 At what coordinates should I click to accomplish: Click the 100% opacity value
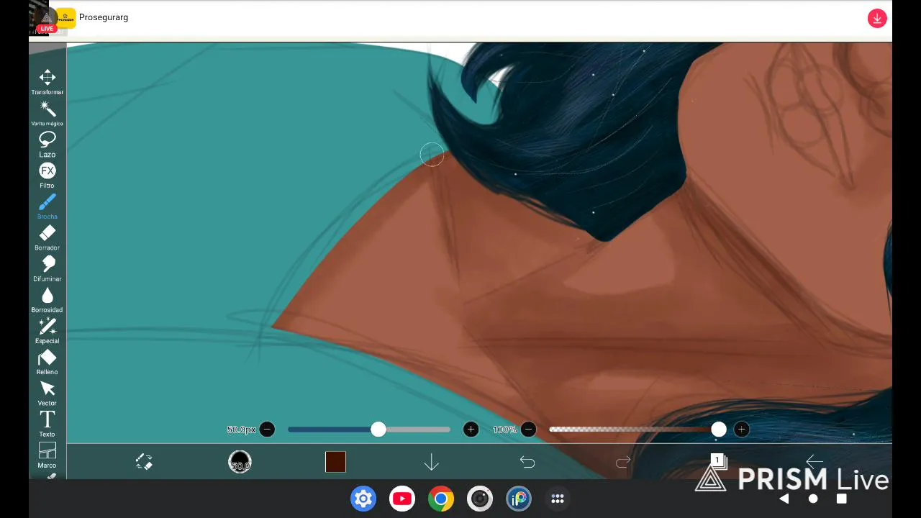pyautogui.click(x=504, y=430)
